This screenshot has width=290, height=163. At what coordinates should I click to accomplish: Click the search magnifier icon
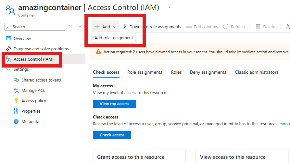click(8, 27)
